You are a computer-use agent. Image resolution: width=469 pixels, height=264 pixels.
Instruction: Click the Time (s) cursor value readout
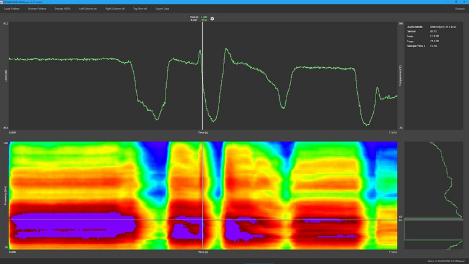point(194,19)
